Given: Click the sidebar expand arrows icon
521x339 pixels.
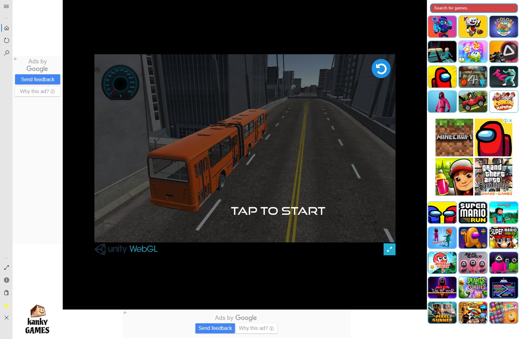Looking at the screenshot, I should click(x=6, y=267).
